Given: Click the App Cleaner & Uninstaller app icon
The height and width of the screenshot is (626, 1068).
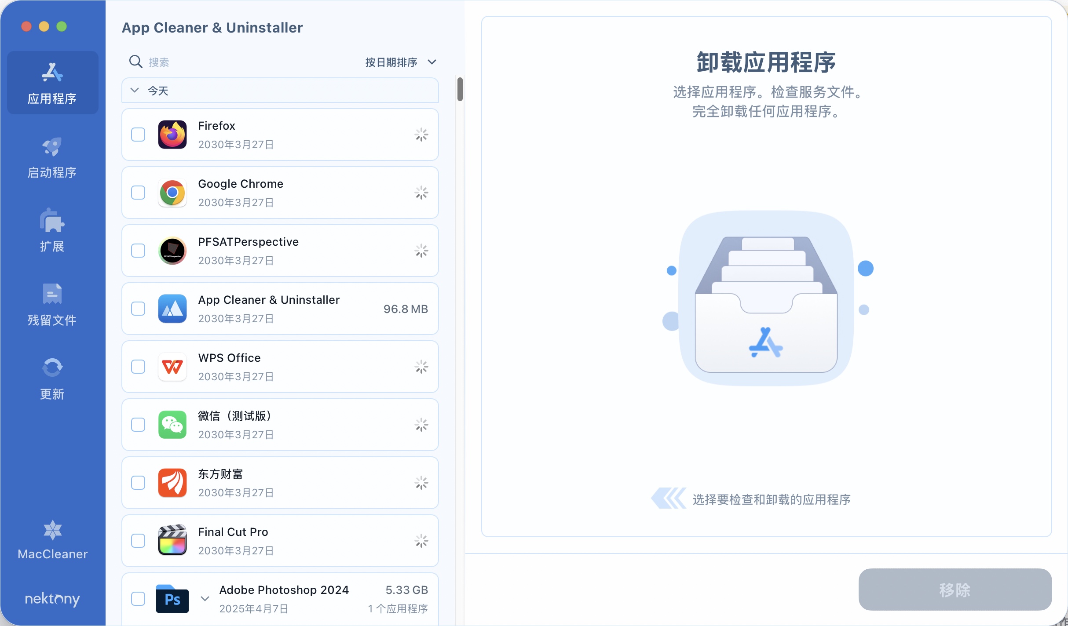Looking at the screenshot, I should coord(172,309).
